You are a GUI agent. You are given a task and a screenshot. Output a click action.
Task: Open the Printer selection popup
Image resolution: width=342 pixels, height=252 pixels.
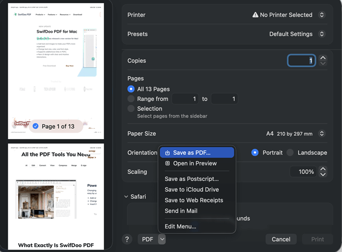point(322,15)
